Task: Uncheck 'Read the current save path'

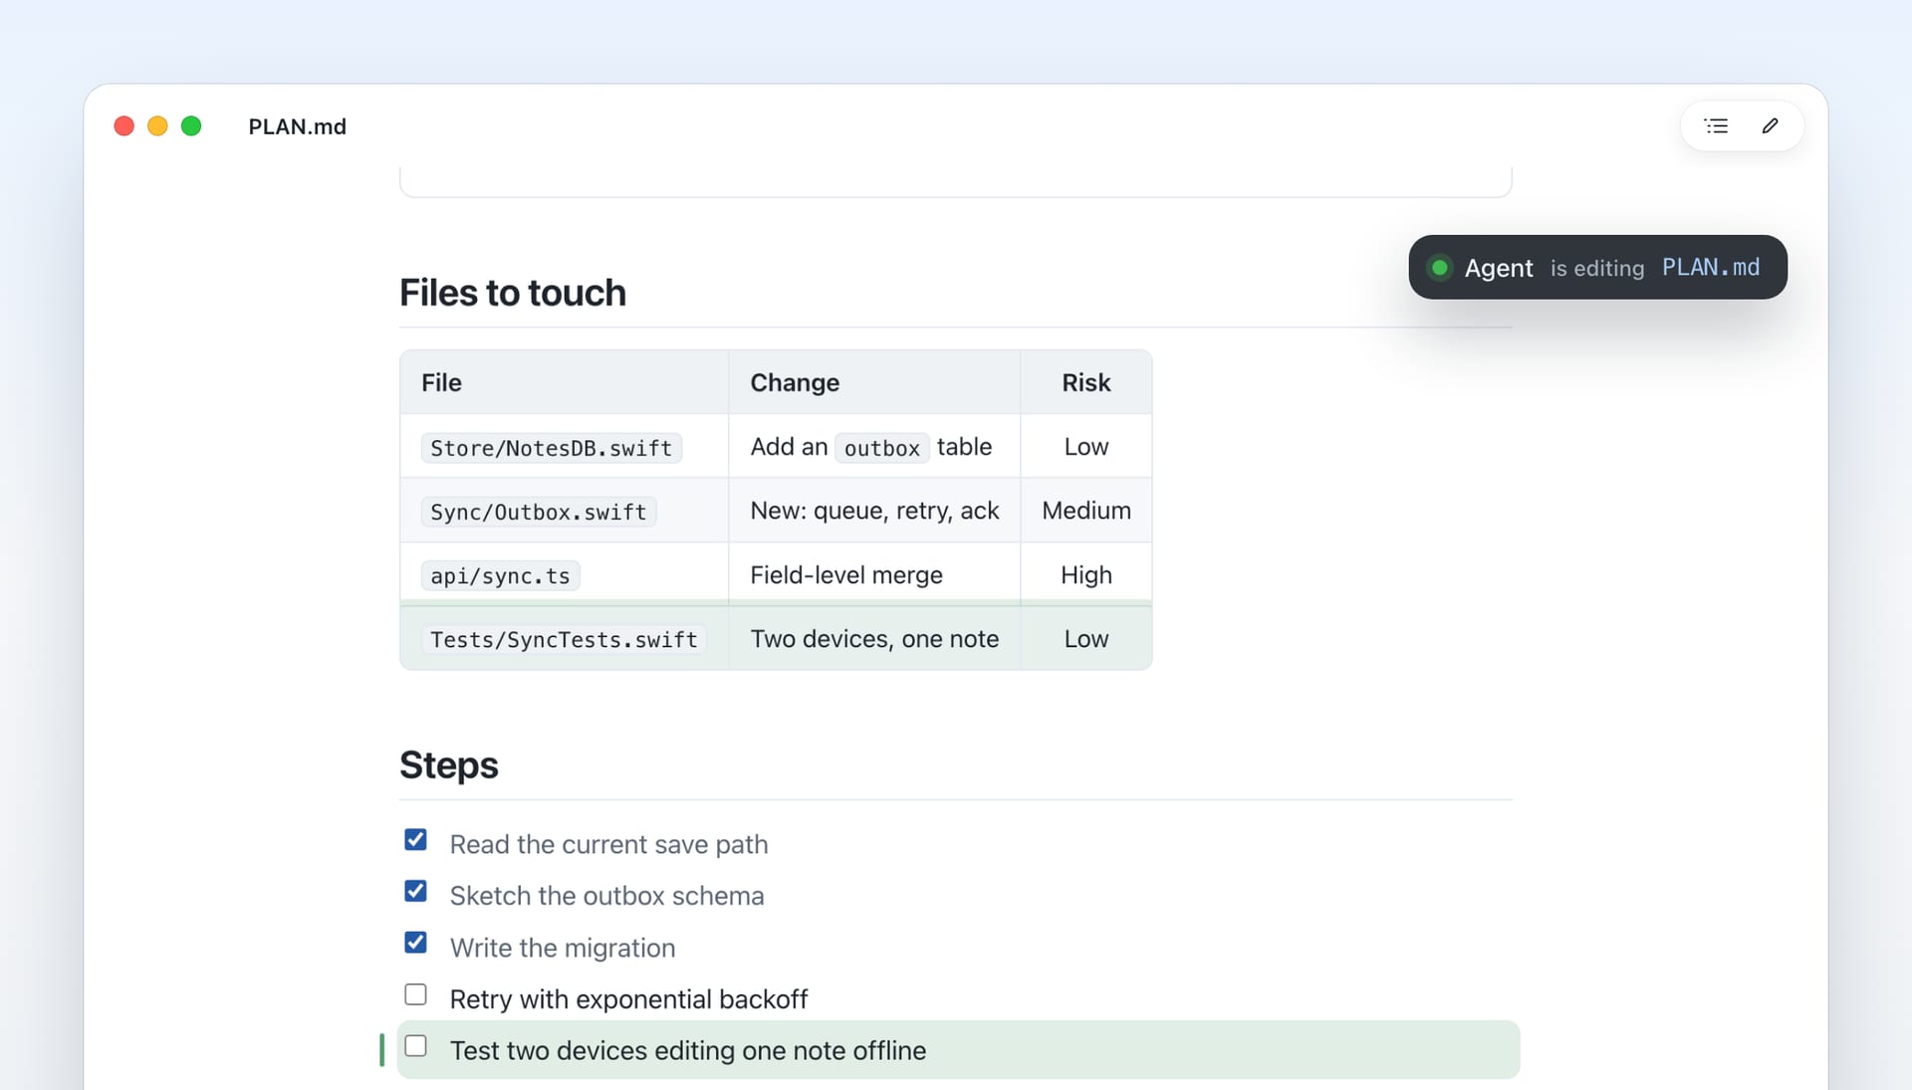Action: point(415,840)
